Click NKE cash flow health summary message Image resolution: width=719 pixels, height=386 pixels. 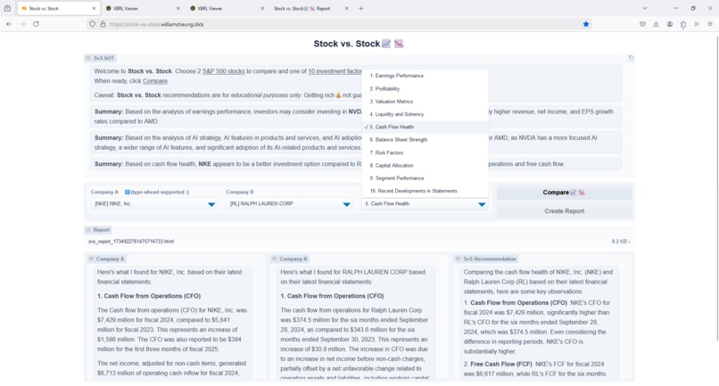[356, 164]
